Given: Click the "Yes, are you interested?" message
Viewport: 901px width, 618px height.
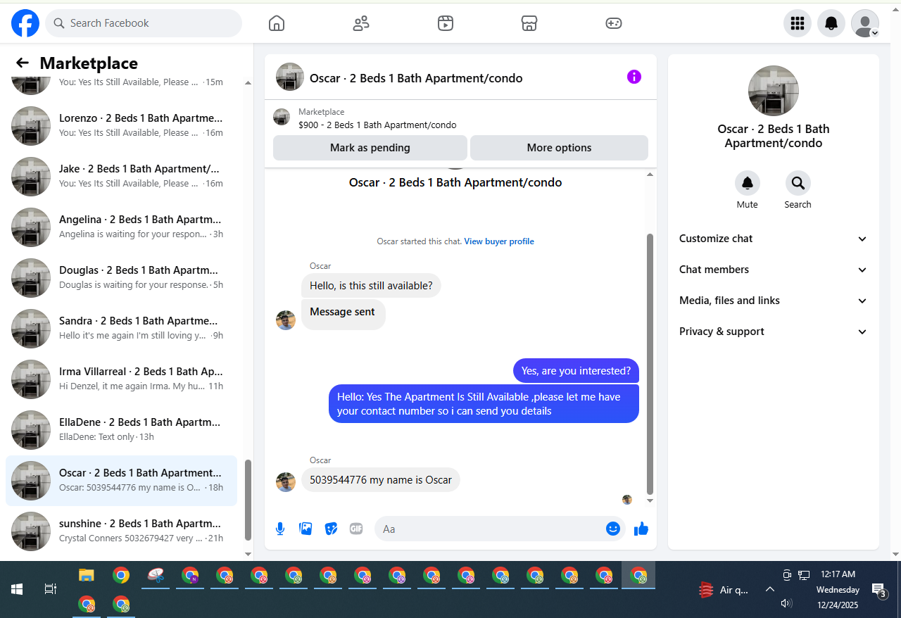Looking at the screenshot, I should (x=576, y=371).
